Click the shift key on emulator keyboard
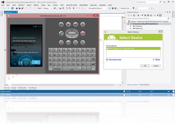The image size is (175, 124). pyautogui.click(x=51, y=64)
